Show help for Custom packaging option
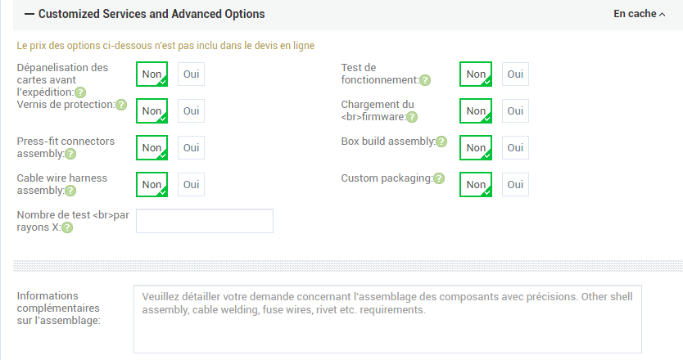Image resolution: width=683 pixels, height=360 pixels. [440, 178]
